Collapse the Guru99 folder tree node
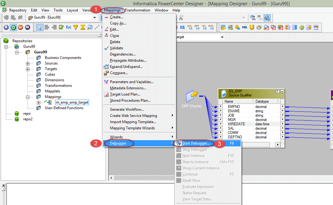 tap(17, 52)
